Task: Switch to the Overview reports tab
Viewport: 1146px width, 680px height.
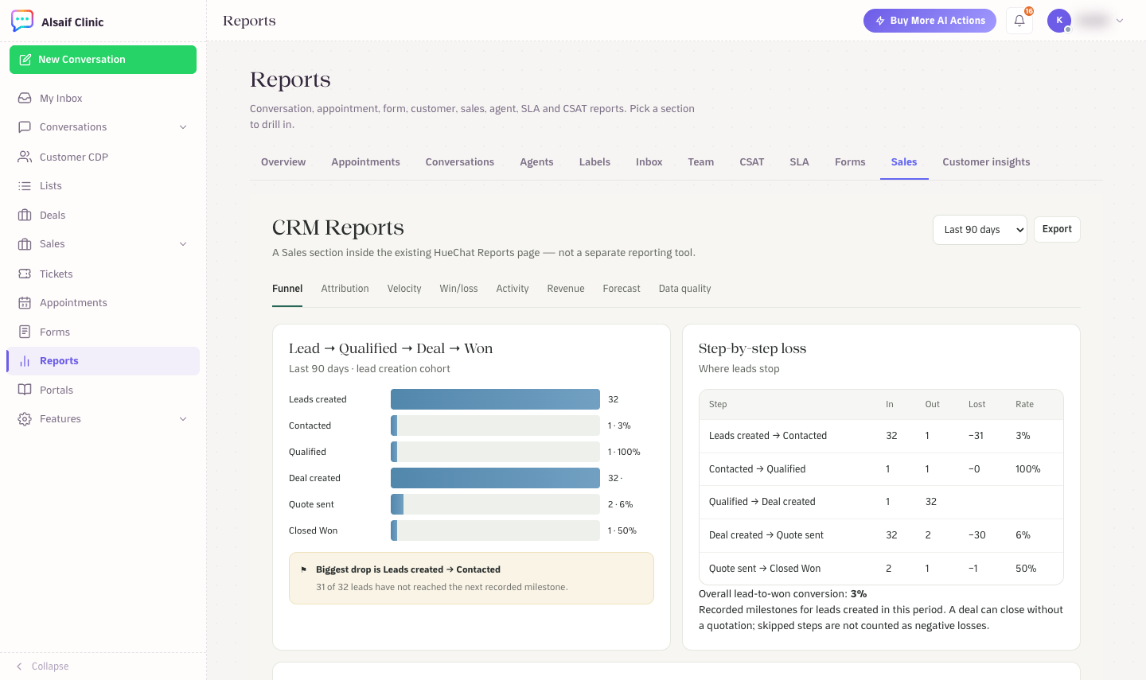Action: click(x=283, y=162)
